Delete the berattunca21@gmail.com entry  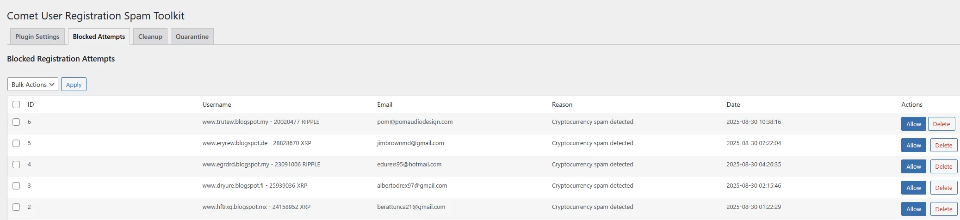pos(943,209)
